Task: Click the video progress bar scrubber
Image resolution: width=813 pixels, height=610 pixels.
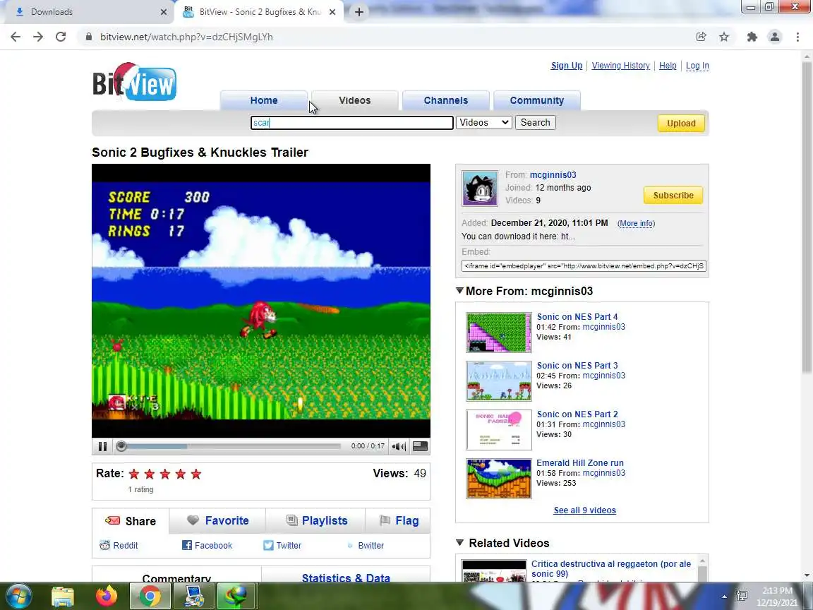Action: [121, 446]
